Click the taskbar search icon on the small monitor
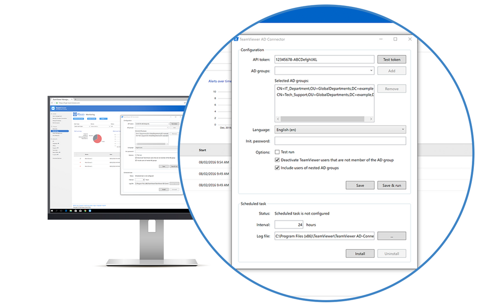489x306 pixels. click(56, 211)
